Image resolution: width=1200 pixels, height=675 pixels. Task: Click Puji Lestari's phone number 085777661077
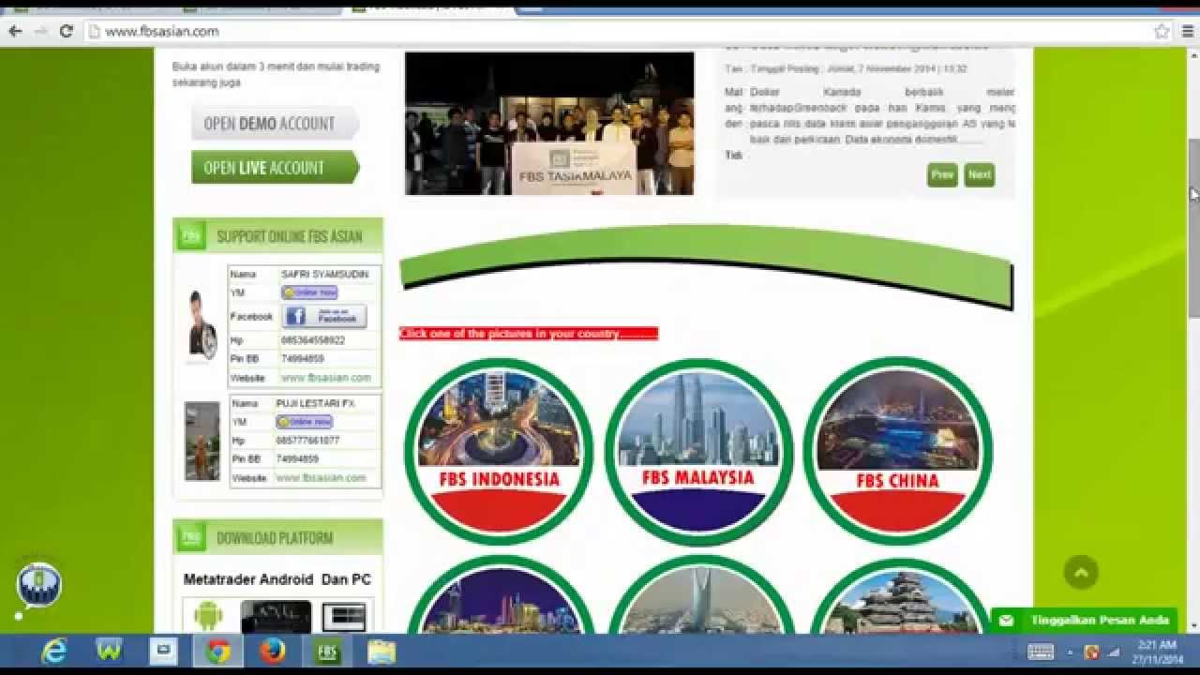point(307,441)
